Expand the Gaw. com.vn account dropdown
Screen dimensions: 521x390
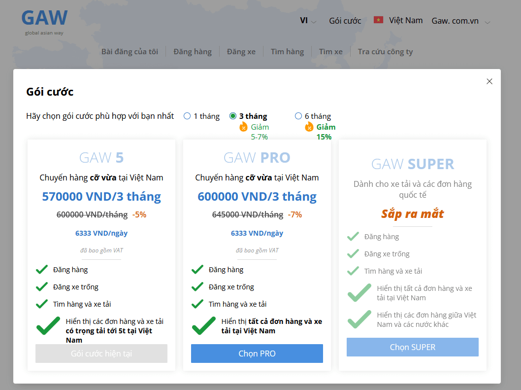(x=461, y=21)
